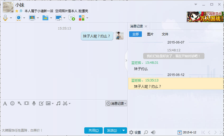Click the system notice 我们已经是好友了
The image size is (224, 136).
(174, 56)
